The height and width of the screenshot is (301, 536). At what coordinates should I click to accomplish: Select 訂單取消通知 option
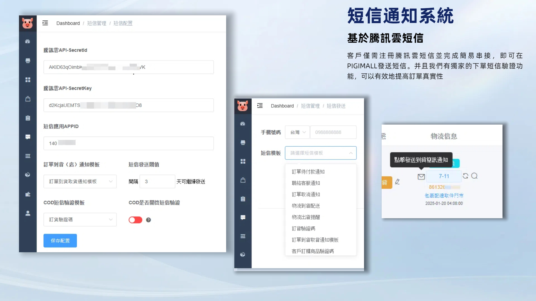coord(321,195)
